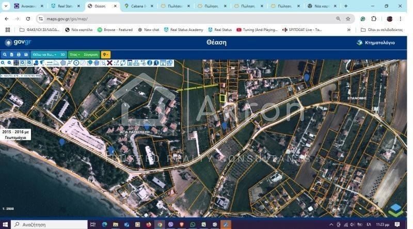This screenshot has width=413, height=229.
Task: Click the save disk icon in the blue toolbar
Action: [26, 54]
